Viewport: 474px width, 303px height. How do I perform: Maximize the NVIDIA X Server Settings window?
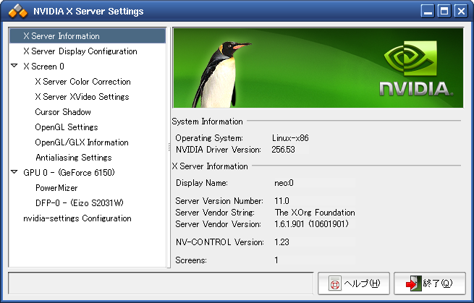(444, 12)
